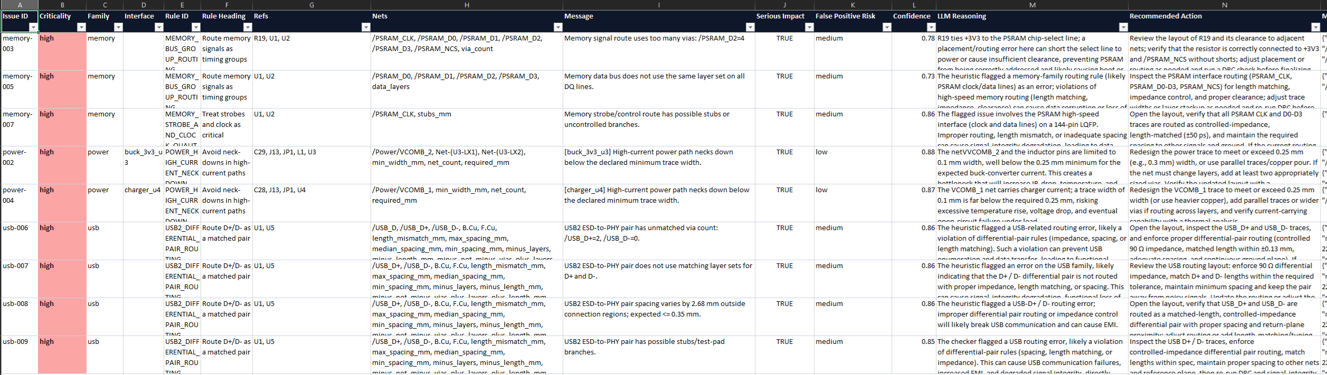Click the 'spacing varies by 2.68 mm' message cell
This screenshot has width=1327, height=375.
659,317
